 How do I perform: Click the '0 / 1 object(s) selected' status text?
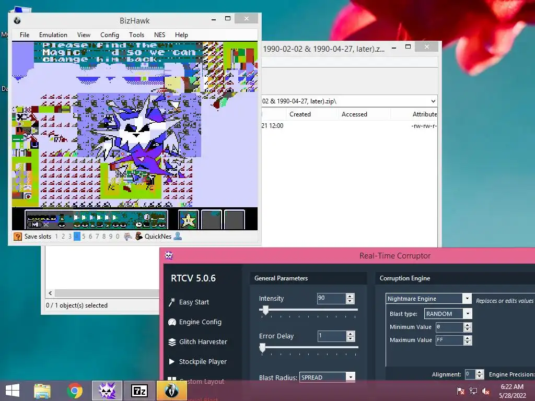(x=77, y=305)
